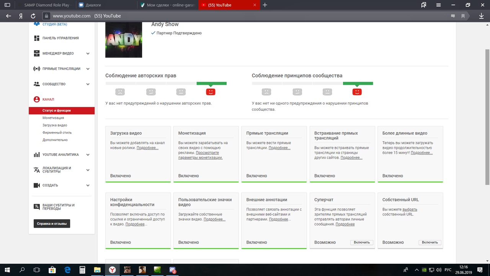This screenshot has width=490, height=276.
Task: Reload the page with the refresh icon
Action: tap(33, 16)
